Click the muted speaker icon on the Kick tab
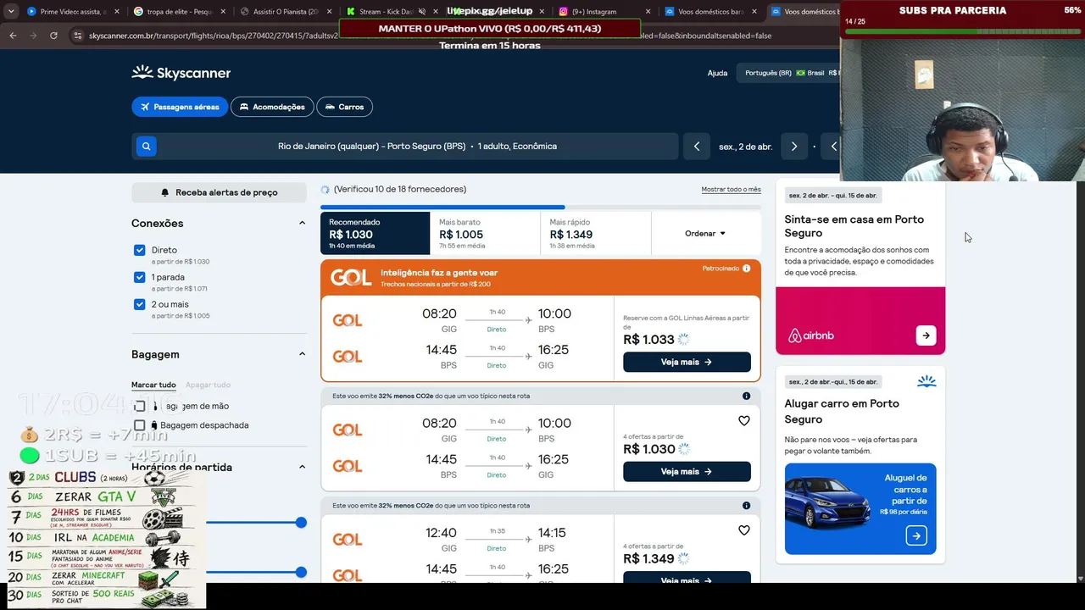Image resolution: width=1085 pixels, height=610 pixels. pos(421,12)
